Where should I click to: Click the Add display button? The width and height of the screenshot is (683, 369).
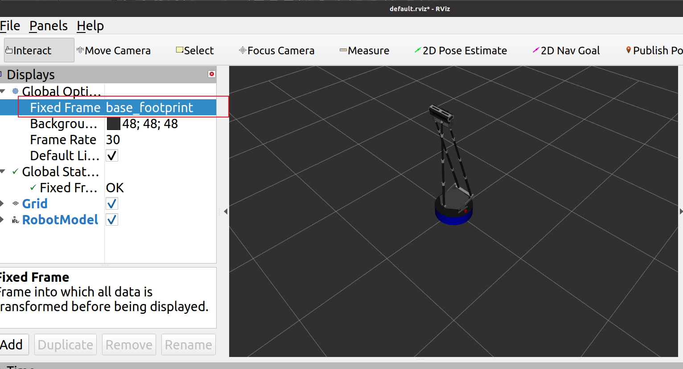point(12,345)
